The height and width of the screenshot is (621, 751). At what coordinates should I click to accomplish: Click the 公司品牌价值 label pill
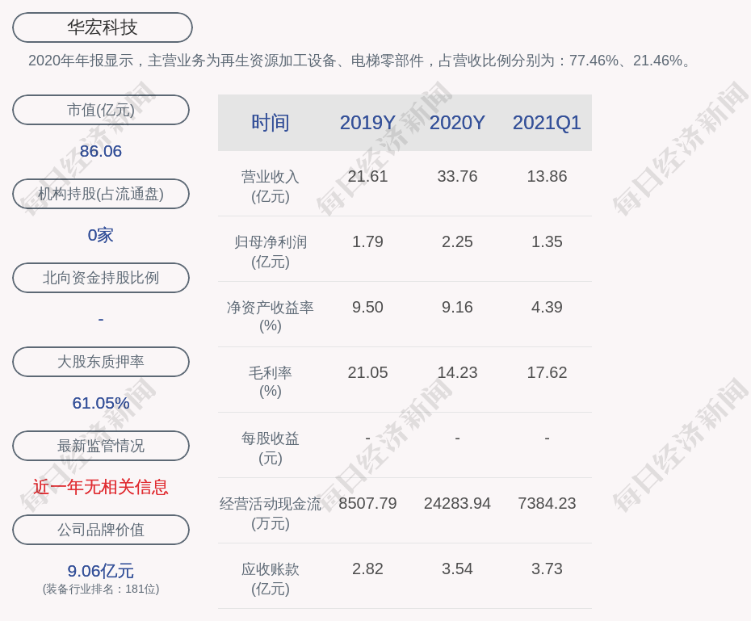(x=101, y=530)
